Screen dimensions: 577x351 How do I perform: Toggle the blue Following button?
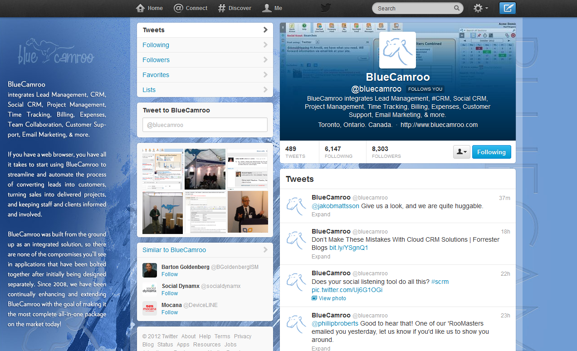(x=492, y=152)
